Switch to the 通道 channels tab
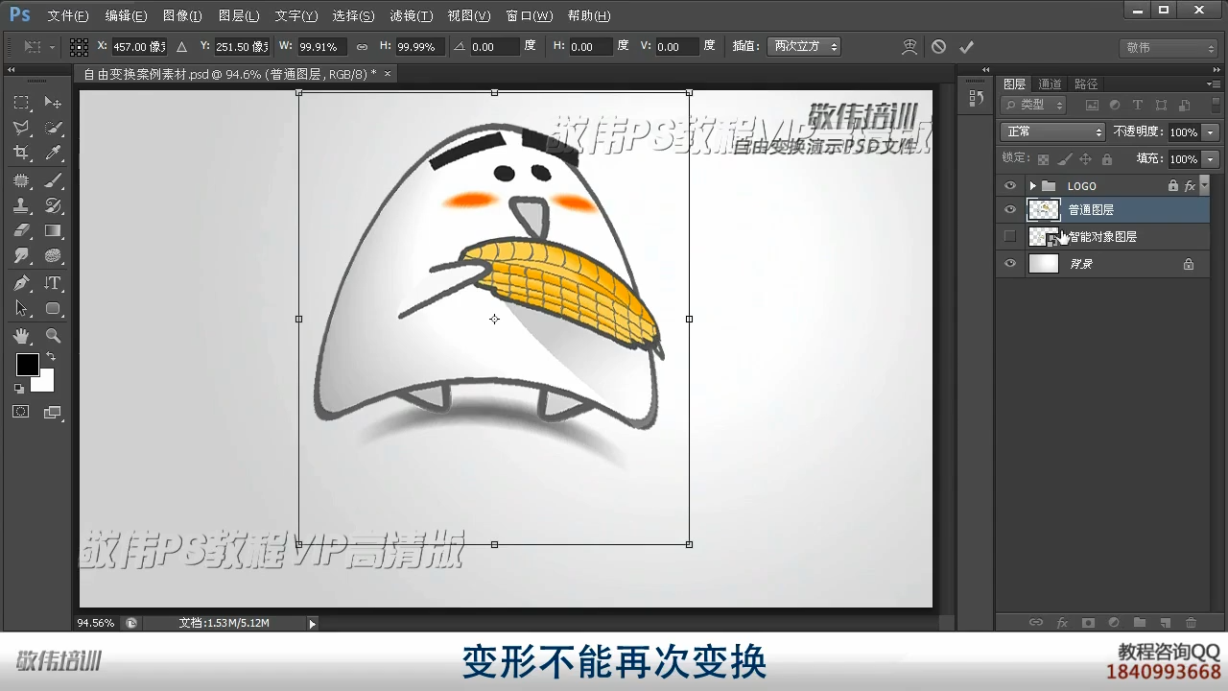Viewport: 1228px width, 691px height. click(x=1050, y=84)
